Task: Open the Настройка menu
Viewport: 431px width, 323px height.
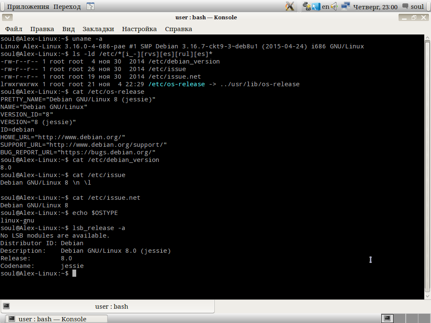Action: click(139, 29)
